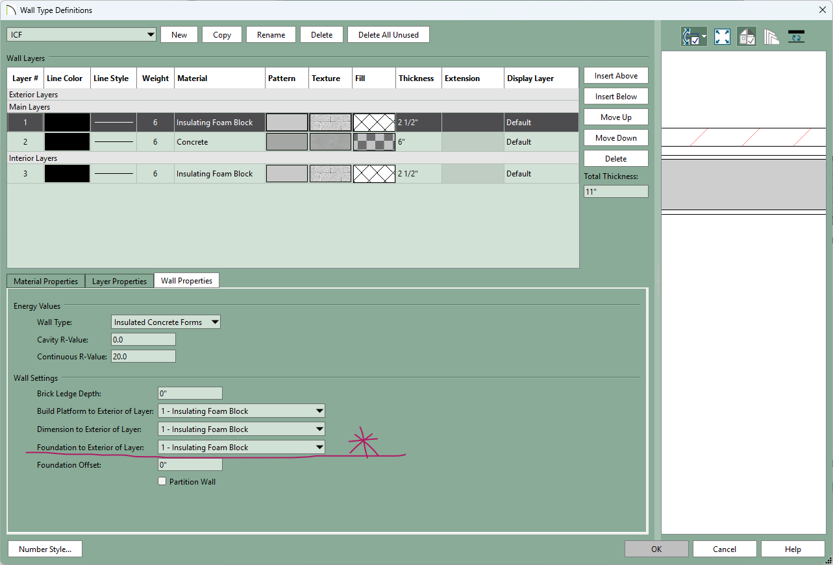
Task: Click the Insert Above button
Action: coord(615,76)
